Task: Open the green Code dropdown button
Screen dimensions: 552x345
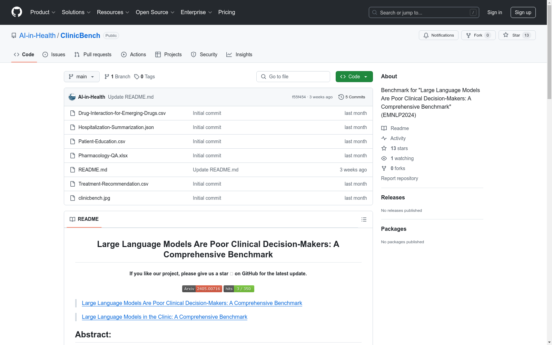Action: coord(354,77)
